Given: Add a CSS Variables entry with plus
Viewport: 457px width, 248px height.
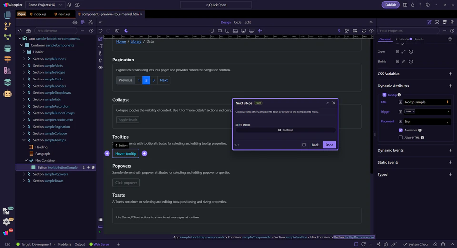Looking at the screenshot, I should tap(451, 74).
